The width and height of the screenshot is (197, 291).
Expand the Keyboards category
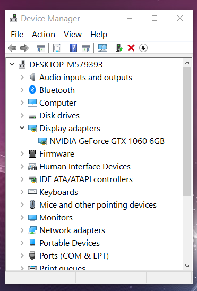click(22, 192)
